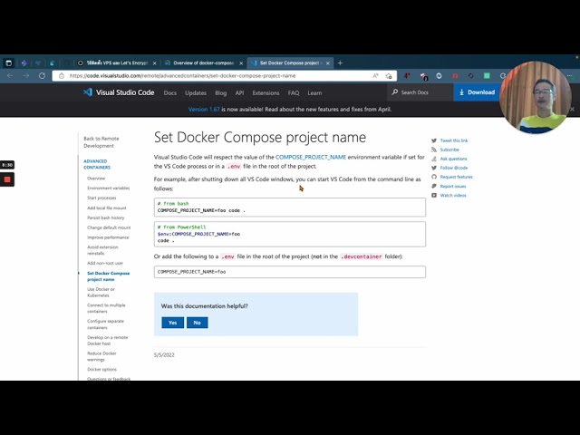
Task: Click the Follow @code link
Action: click(454, 168)
